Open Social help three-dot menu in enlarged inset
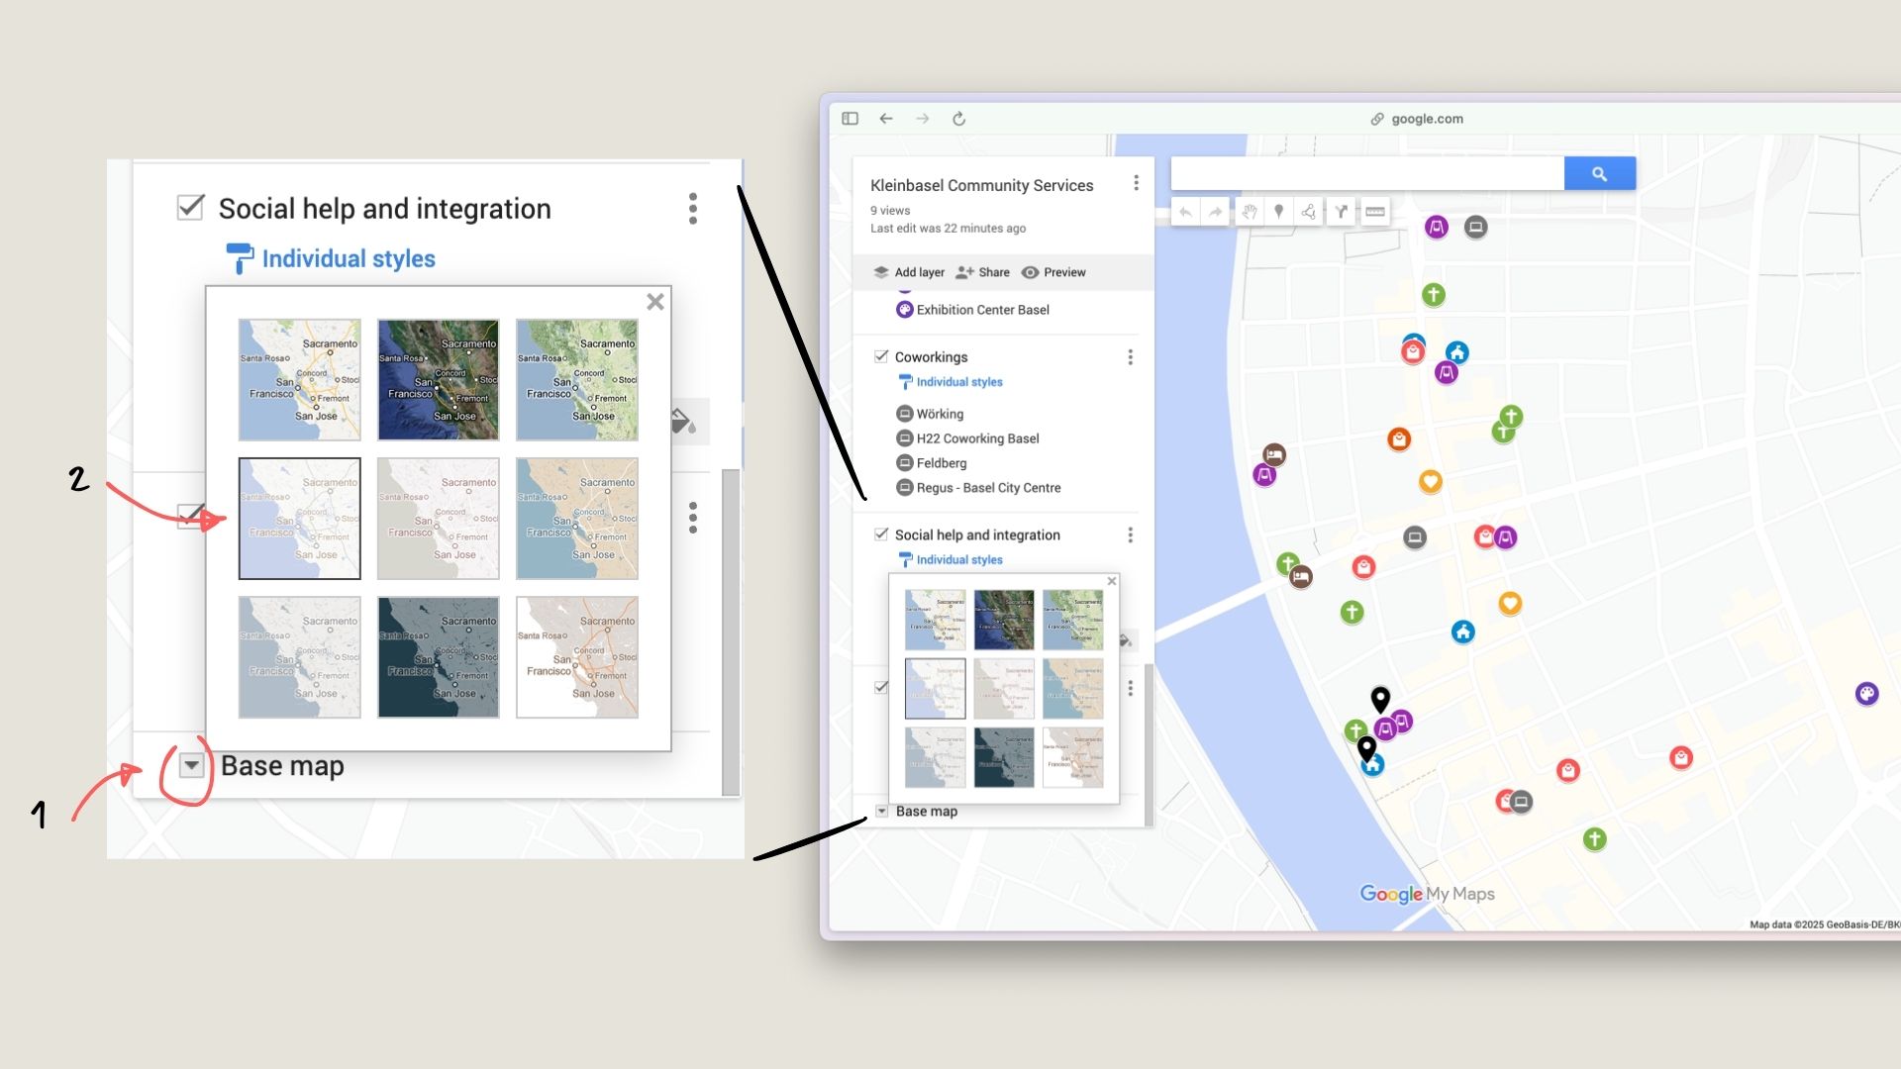The width and height of the screenshot is (1901, 1069). [693, 209]
